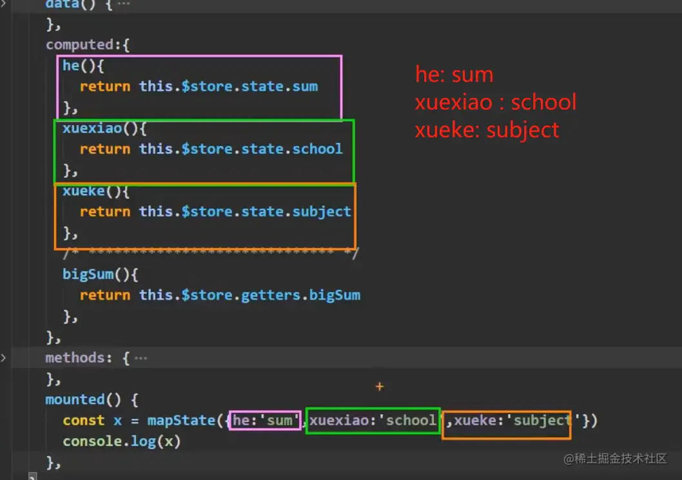The height and width of the screenshot is (480, 682).
Task: Click "this" in the bigSum return line
Action: [x=156, y=295]
